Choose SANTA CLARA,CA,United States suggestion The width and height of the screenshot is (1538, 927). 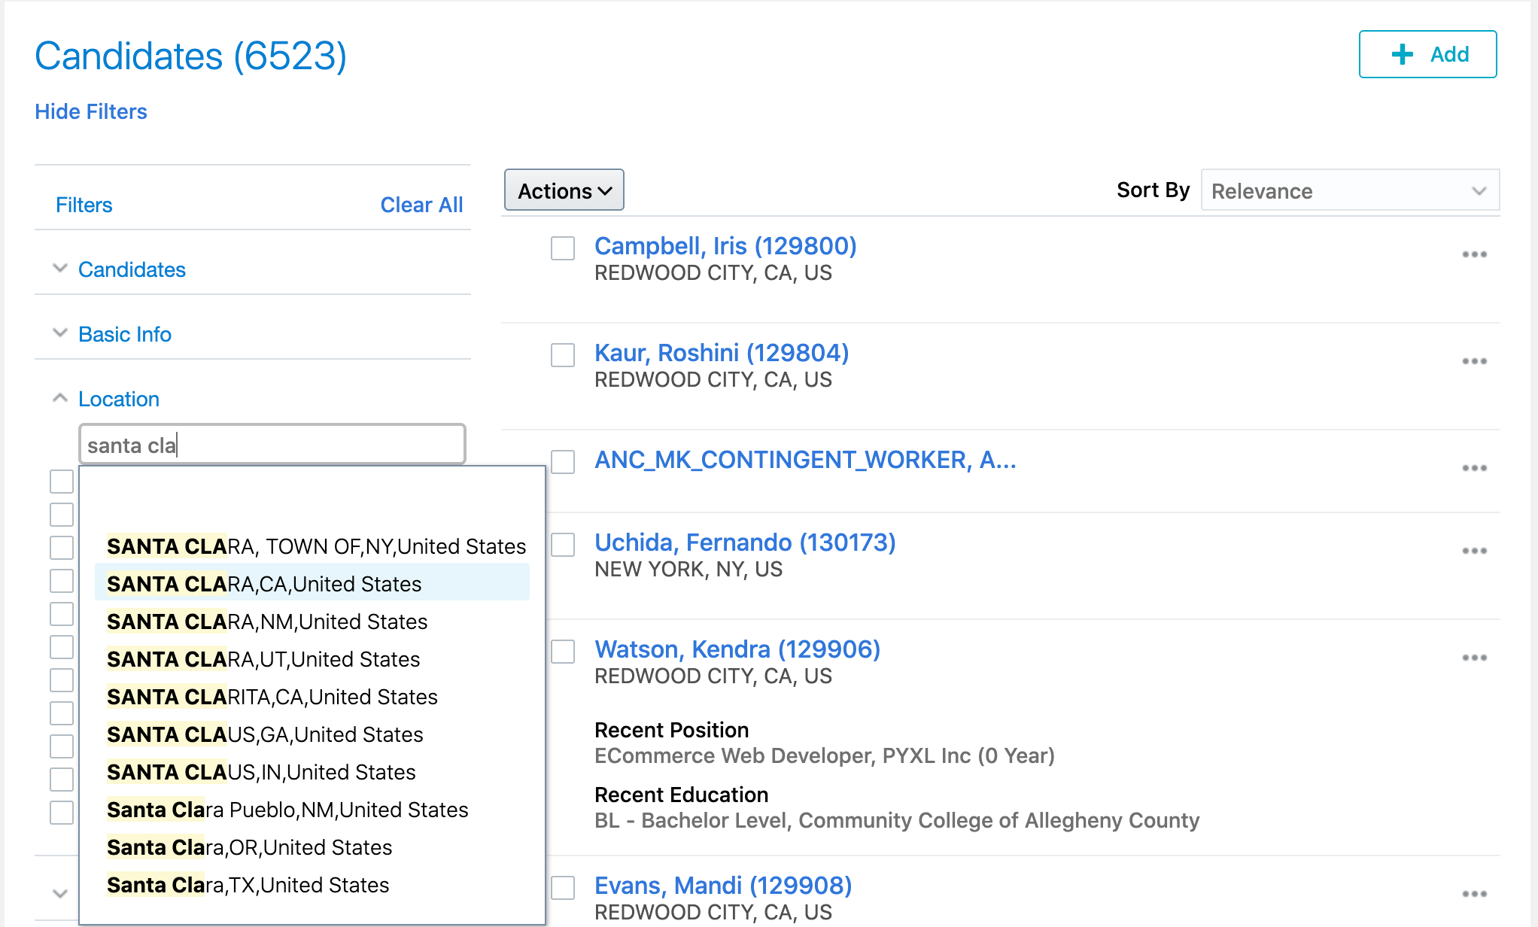coord(264,584)
